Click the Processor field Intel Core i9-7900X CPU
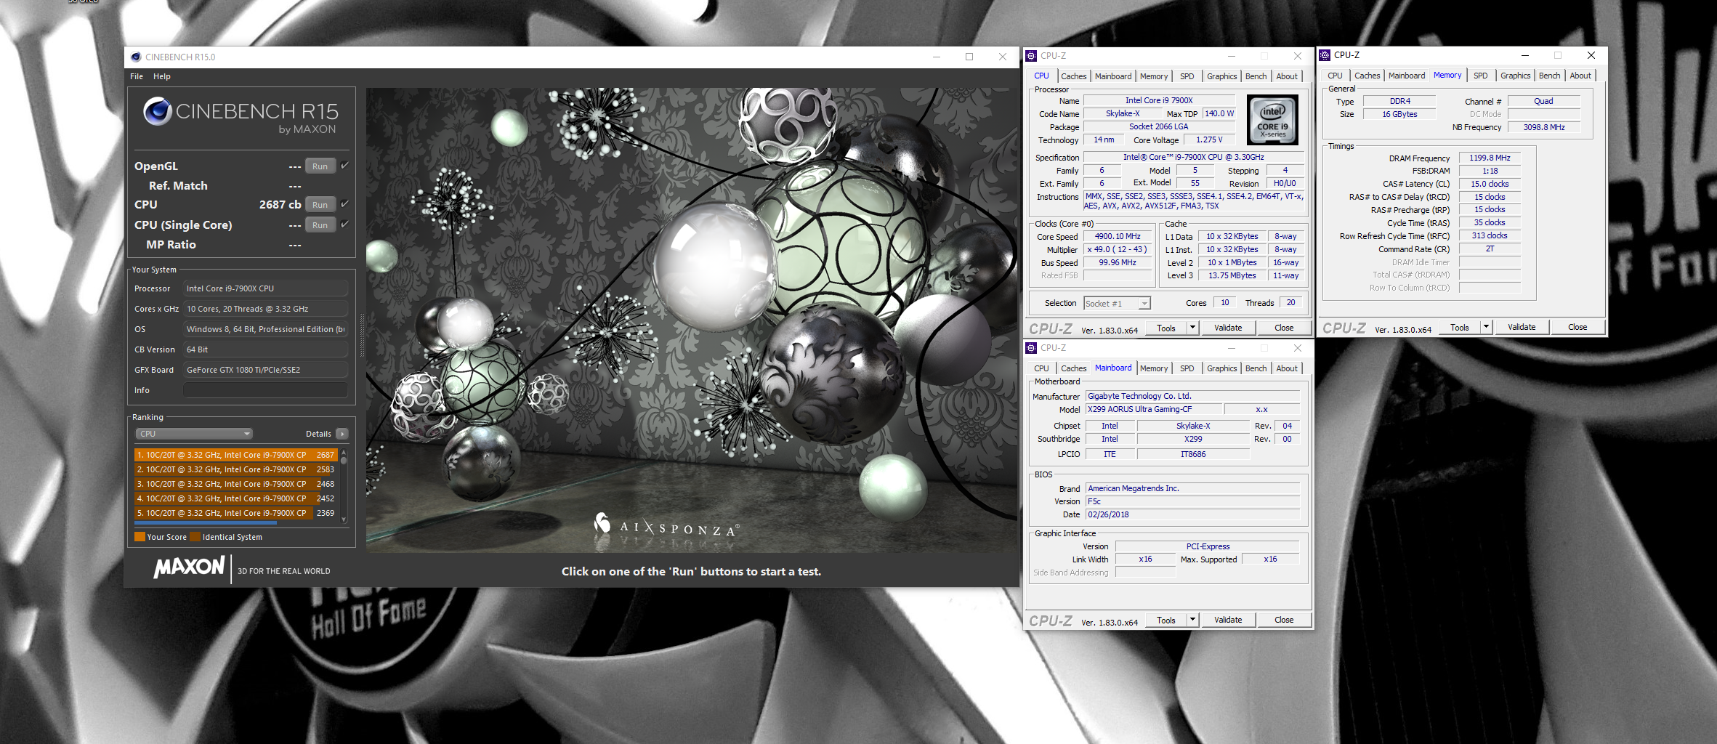This screenshot has width=1717, height=744. (x=265, y=288)
